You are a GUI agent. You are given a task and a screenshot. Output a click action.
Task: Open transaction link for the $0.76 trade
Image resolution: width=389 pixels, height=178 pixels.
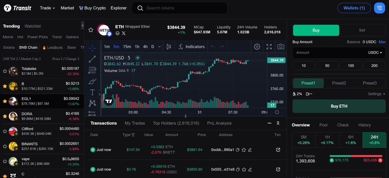tap(278, 169)
